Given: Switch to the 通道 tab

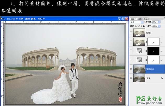Looking at the screenshot, I should click(139, 19).
